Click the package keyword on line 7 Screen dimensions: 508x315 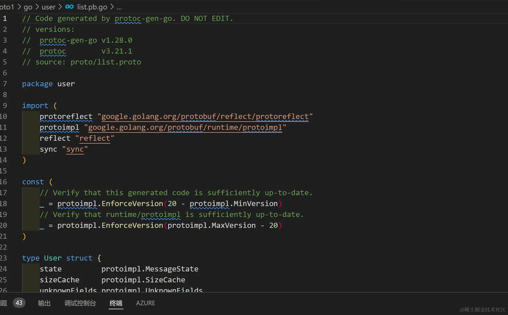click(x=37, y=84)
